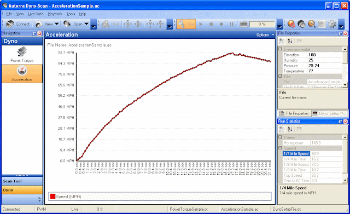350x214 pixels.
Task: Click the Categorized view icon in File Properties
Action: (x=282, y=41)
